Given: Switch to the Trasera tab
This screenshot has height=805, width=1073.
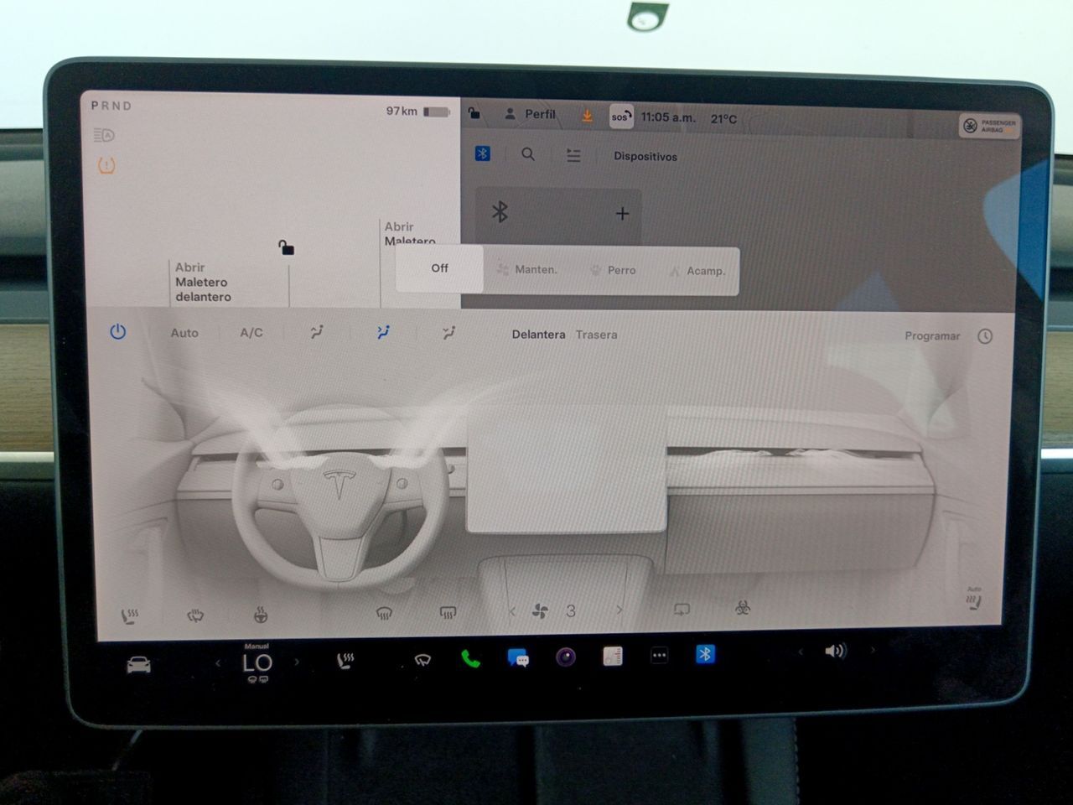Looking at the screenshot, I should tap(596, 335).
